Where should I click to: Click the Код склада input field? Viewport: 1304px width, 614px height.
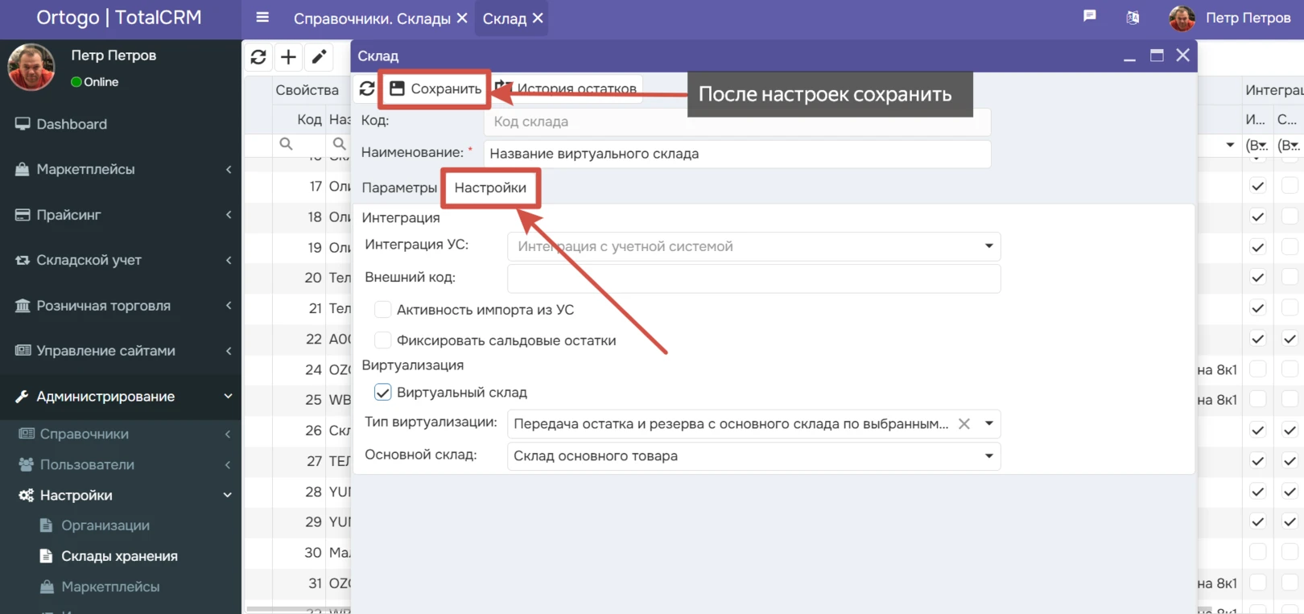tap(737, 122)
